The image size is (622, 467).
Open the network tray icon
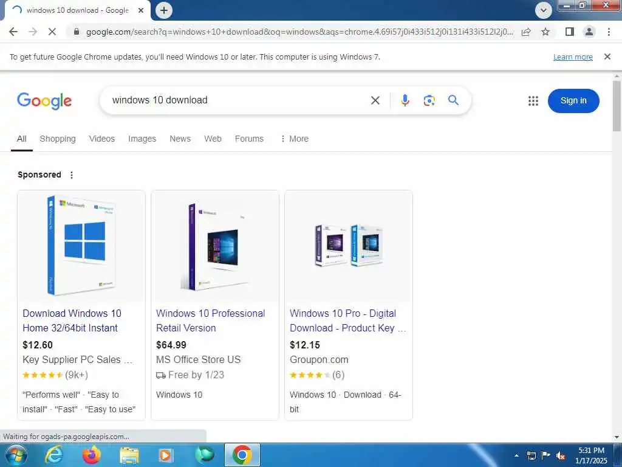coord(531,455)
